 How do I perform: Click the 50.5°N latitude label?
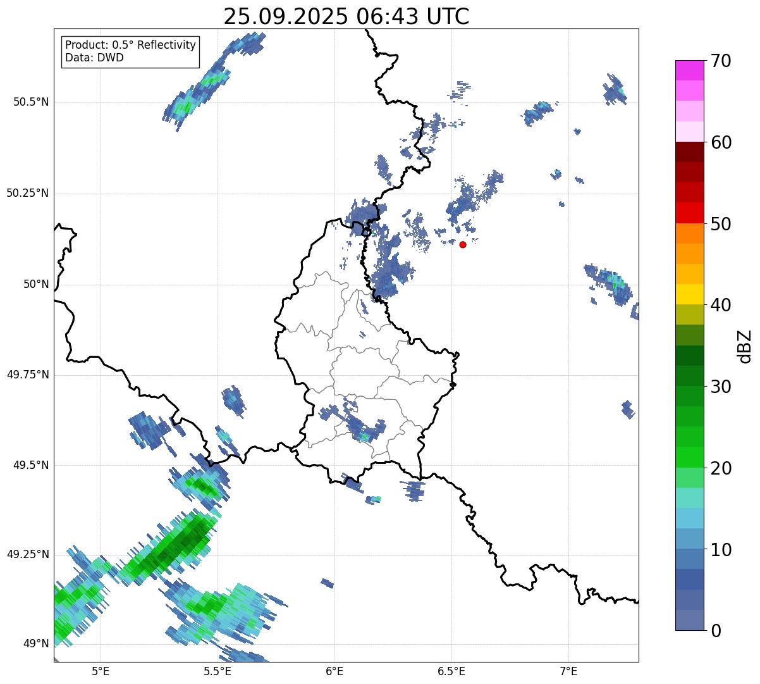point(31,102)
